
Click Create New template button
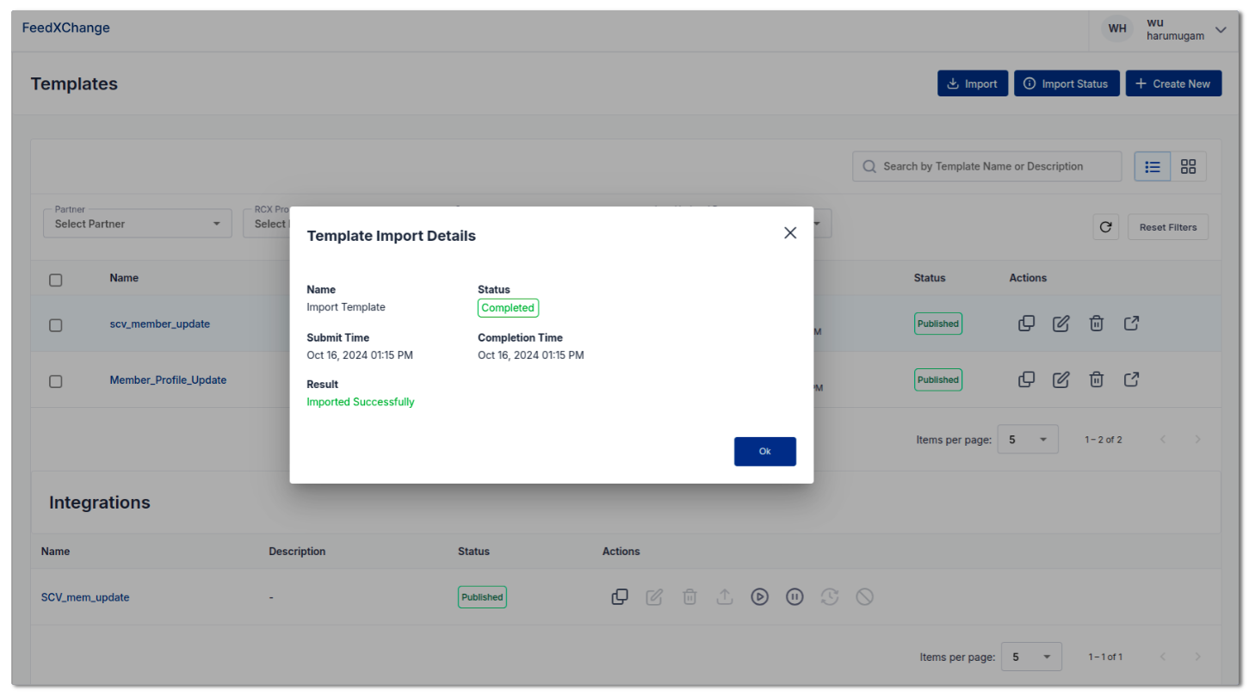pyautogui.click(x=1173, y=83)
